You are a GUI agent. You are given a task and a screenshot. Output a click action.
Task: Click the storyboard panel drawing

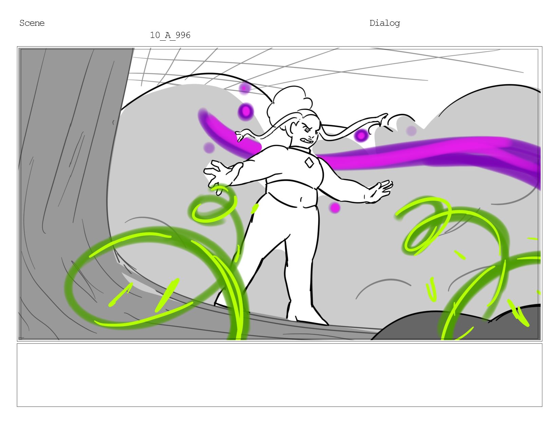[x=279, y=194]
